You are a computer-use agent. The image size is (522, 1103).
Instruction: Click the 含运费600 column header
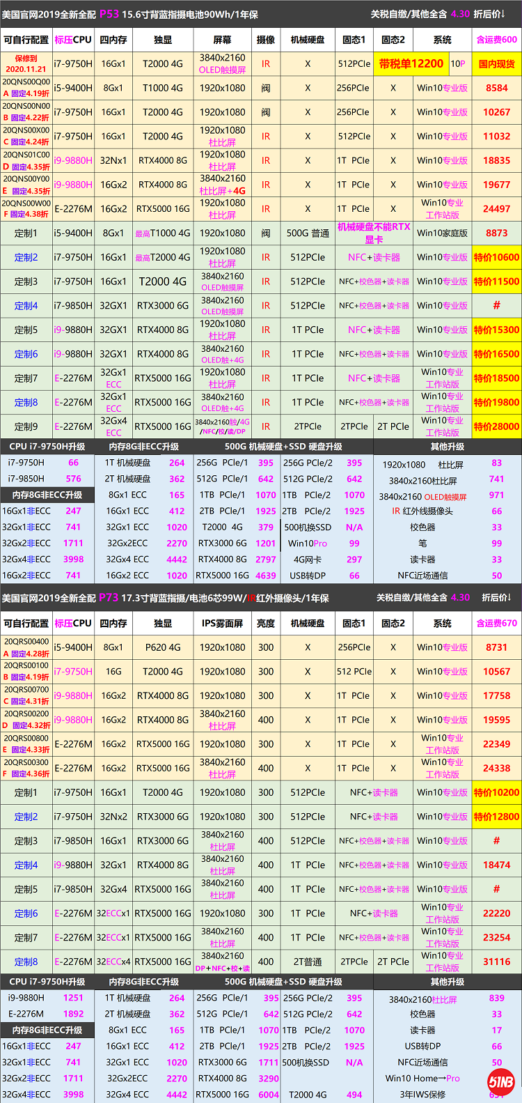click(496, 40)
